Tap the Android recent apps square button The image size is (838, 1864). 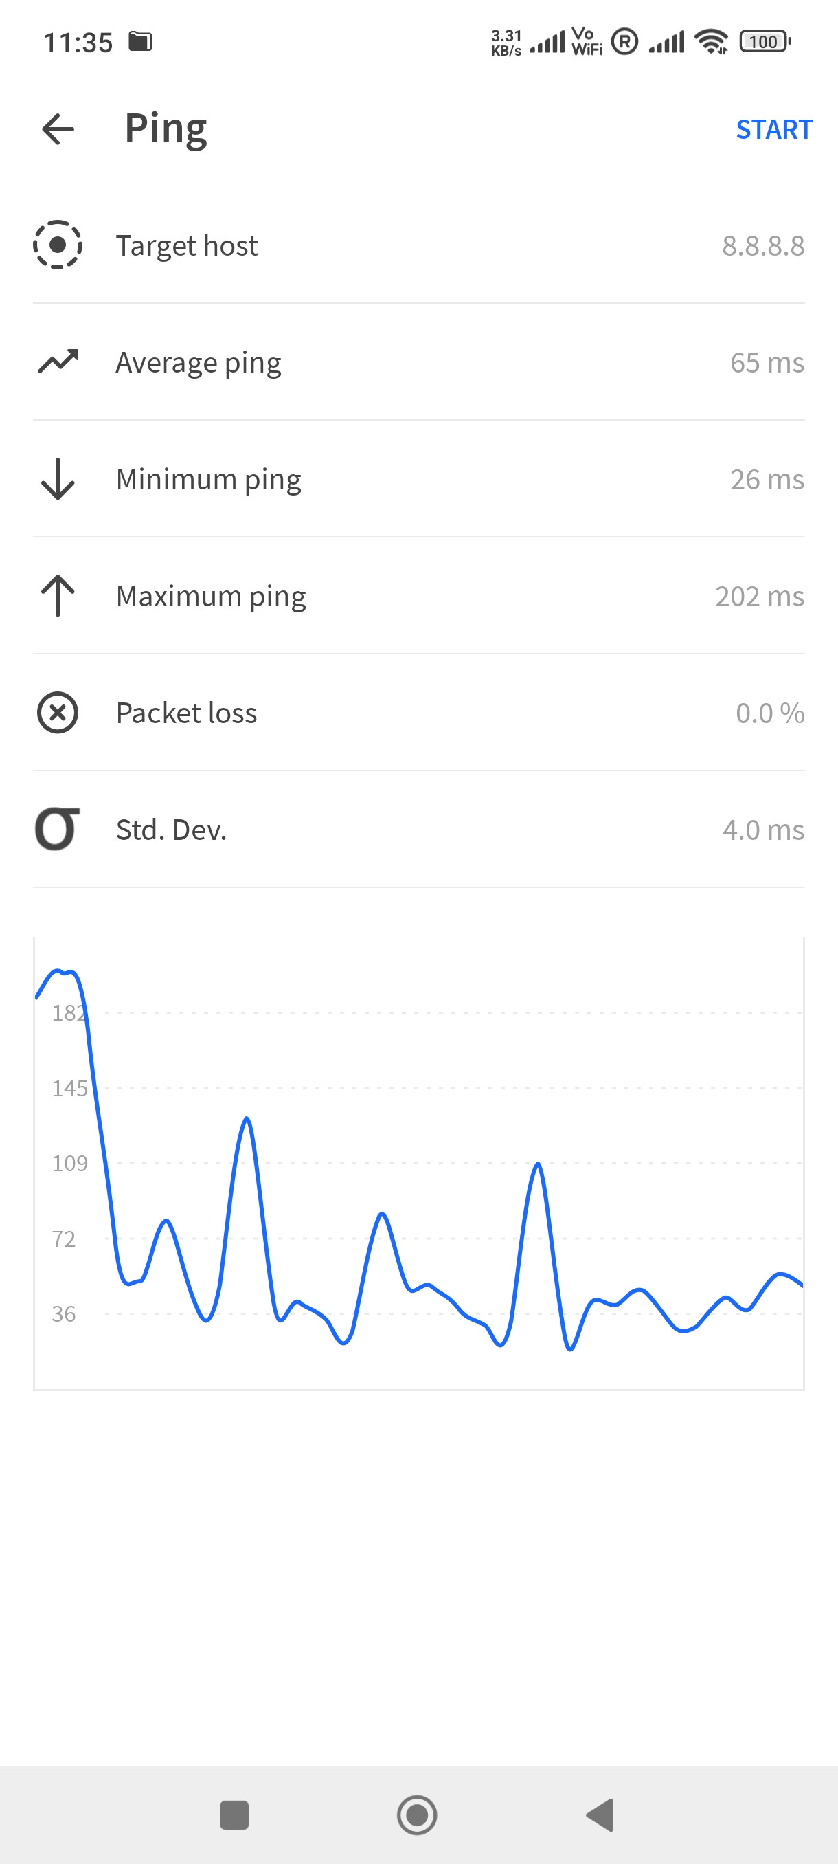[234, 1815]
